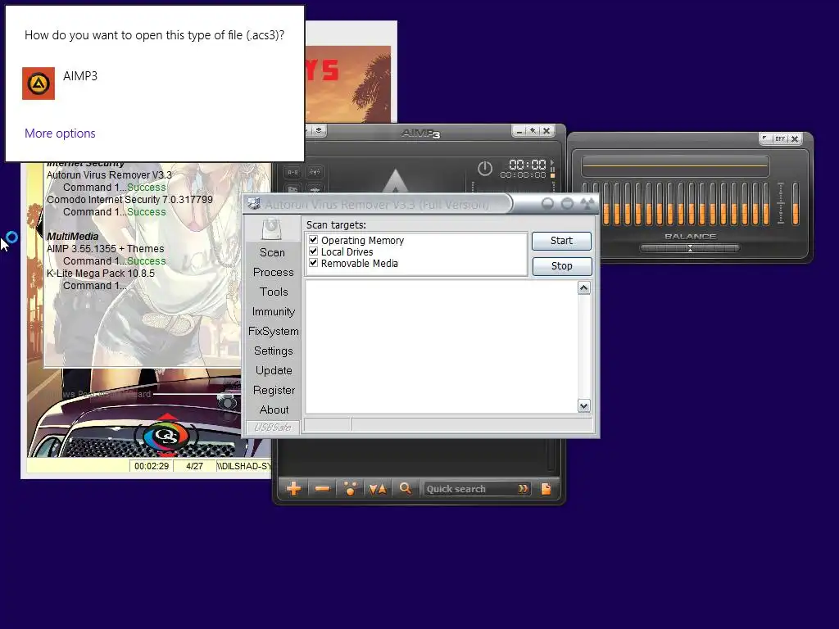Viewport: 839px width, 629px height.
Task: Click the WPI colorful circle logo
Action: click(167, 436)
